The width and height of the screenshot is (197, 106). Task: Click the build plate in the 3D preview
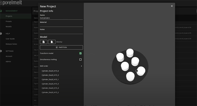tap(130, 67)
